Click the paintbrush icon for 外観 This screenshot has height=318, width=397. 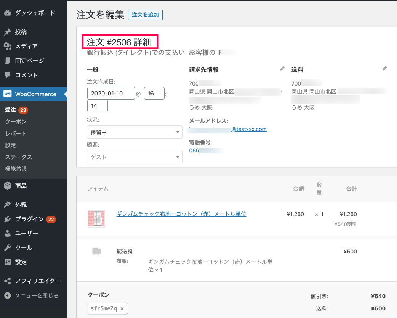click(x=8, y=205)
